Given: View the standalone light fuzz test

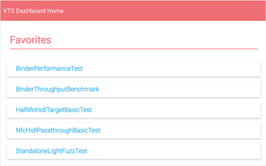Looking at the screenshot, I should tap(51, 151).
